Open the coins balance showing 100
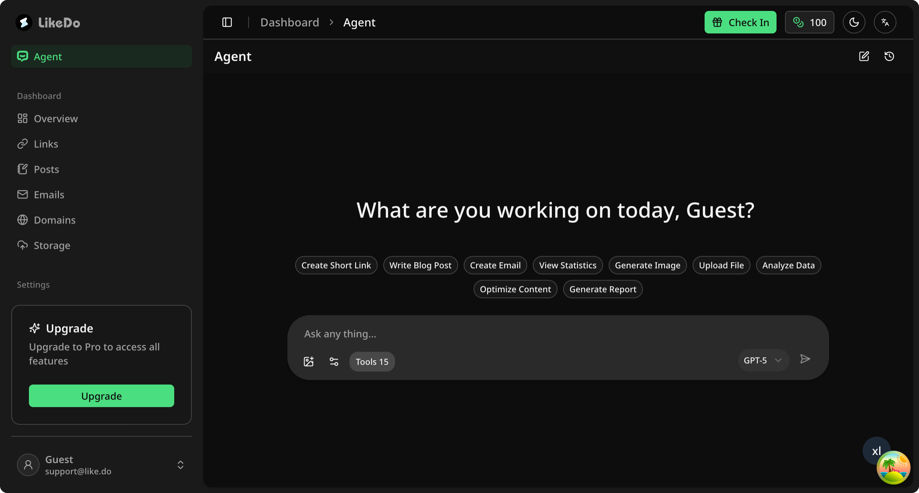Screen dimensions: 919x493 click(x=809, y=22)
